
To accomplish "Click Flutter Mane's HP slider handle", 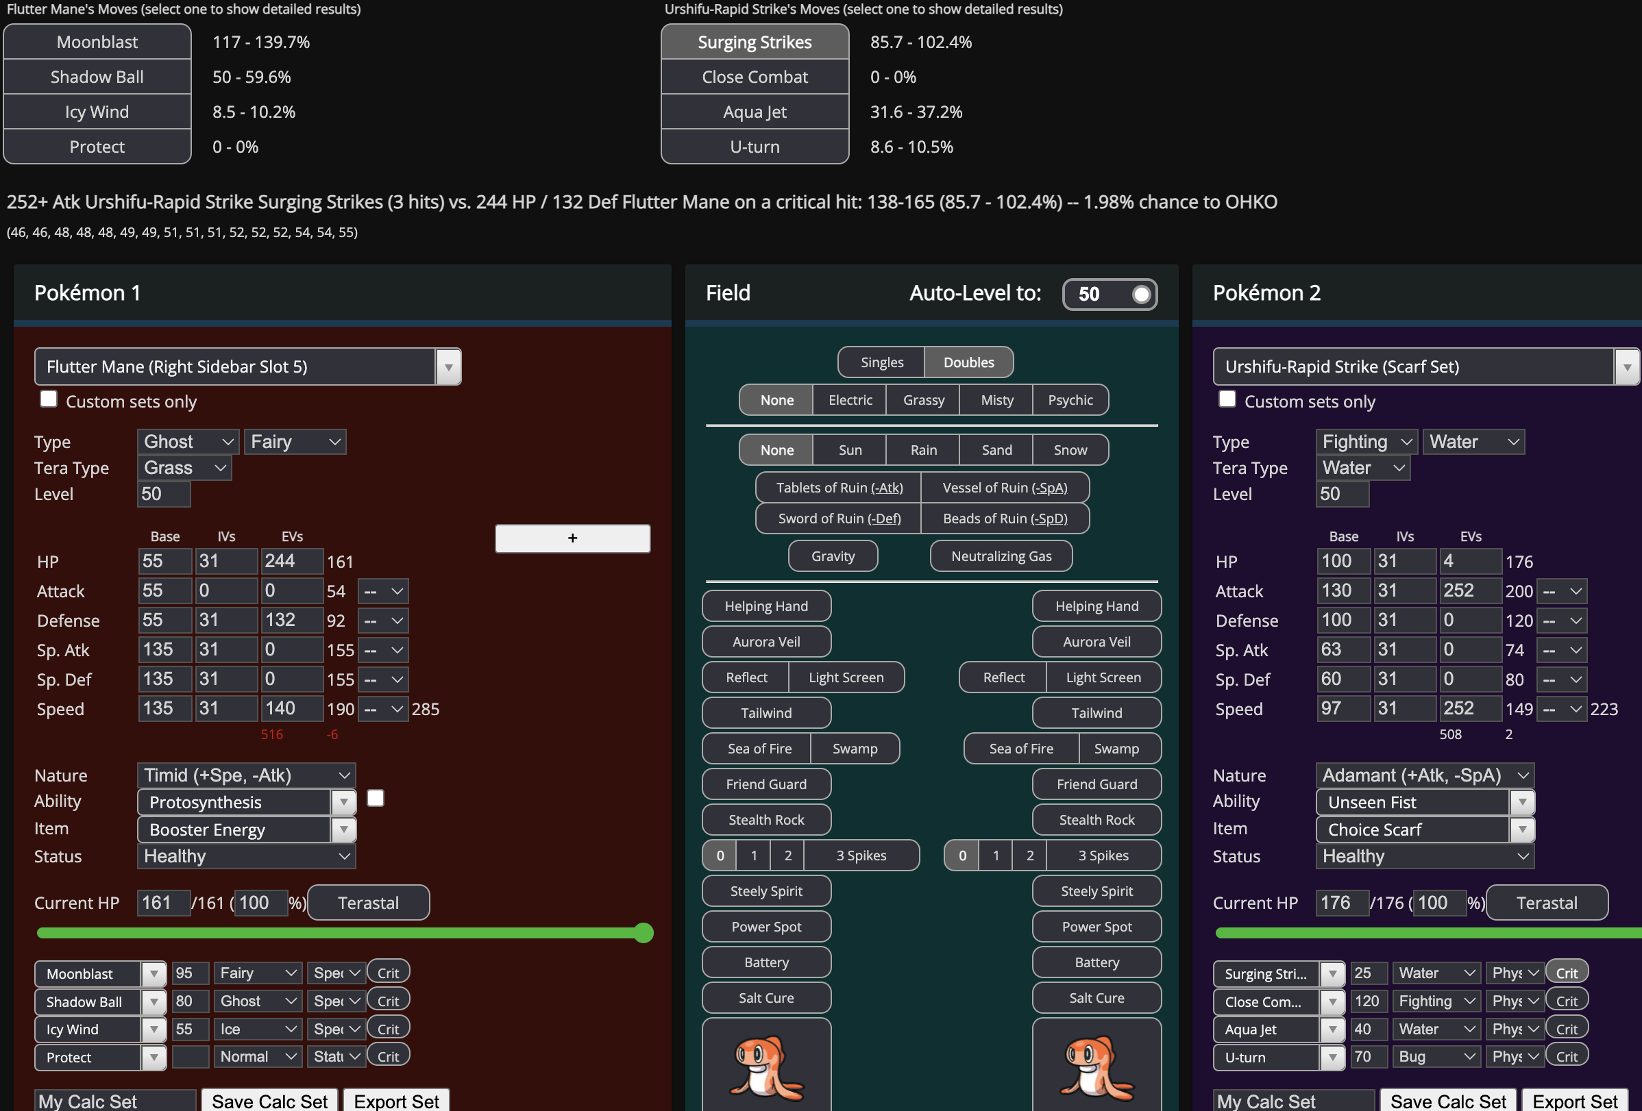I will point(643,933).
